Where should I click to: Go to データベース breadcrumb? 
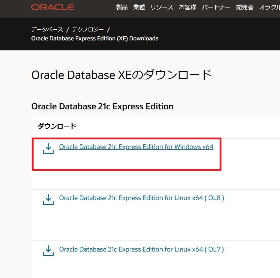click(x=47, y=29)
